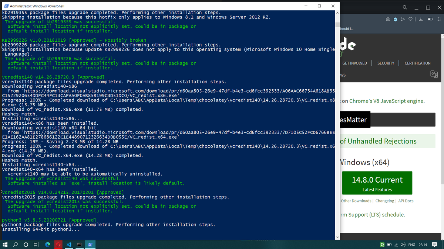Click 'Installing 64-bit python3...' line
The image size is (444, 249).
click(41, 229)
